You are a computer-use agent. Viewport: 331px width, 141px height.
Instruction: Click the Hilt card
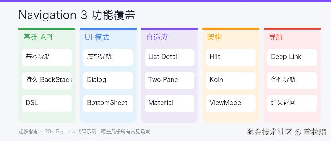[x=230, y=57]
